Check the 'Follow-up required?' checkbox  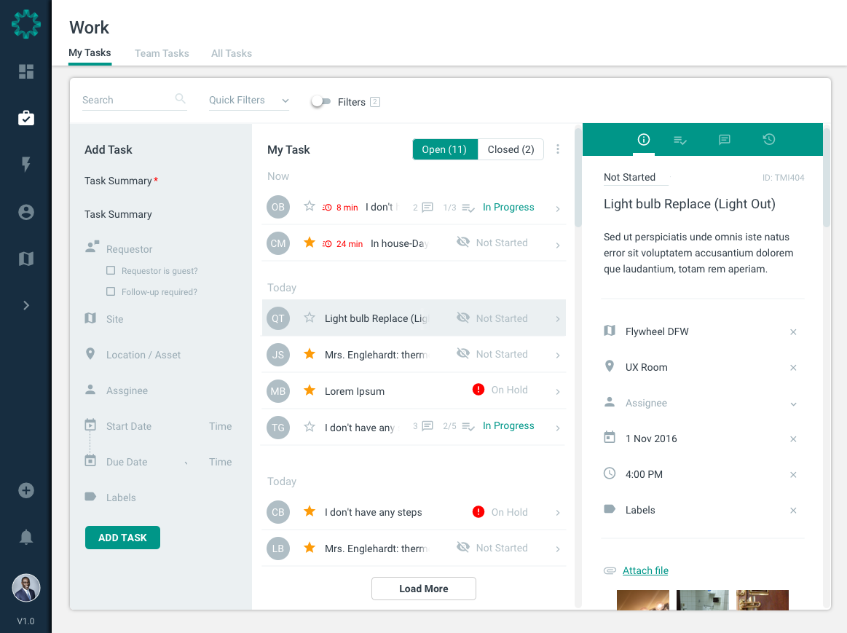[111, 291]
